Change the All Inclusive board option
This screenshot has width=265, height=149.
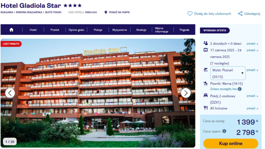(x=252, y=108)
